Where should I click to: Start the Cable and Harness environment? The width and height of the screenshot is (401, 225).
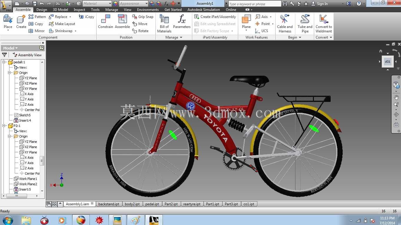(285, 24)
